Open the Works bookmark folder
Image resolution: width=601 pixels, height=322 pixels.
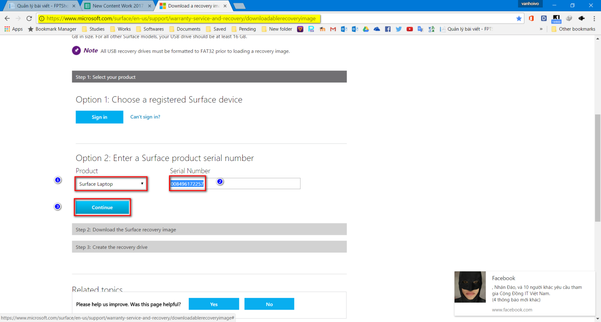(x=120, y=29)
